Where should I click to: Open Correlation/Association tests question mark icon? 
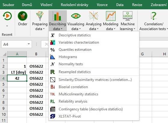(154, 16)
